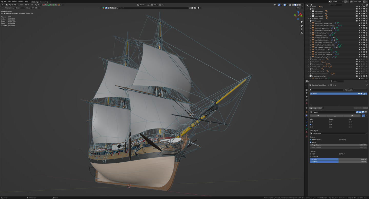Viewport: 369px width, 199px height.
Task: Remove modifier with the minus button
Action: tap(366, 108)
